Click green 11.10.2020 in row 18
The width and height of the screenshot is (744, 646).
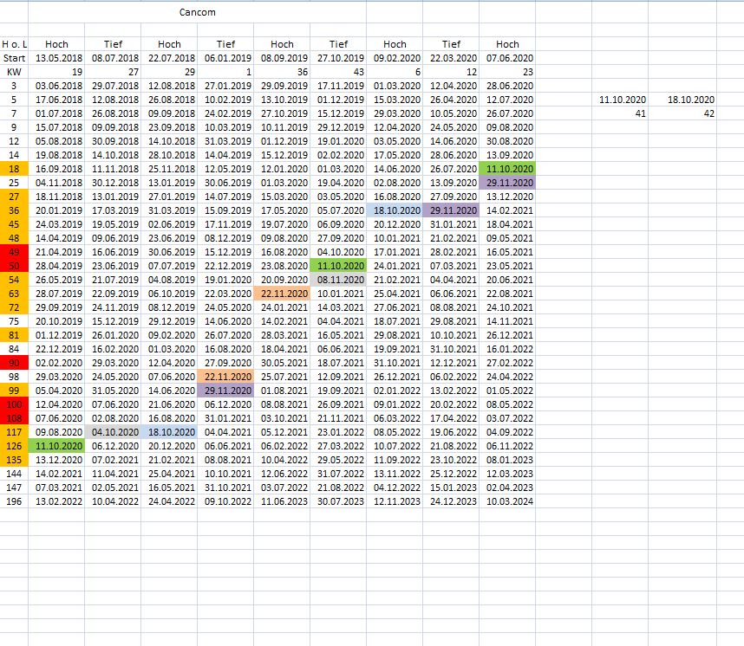507,169
